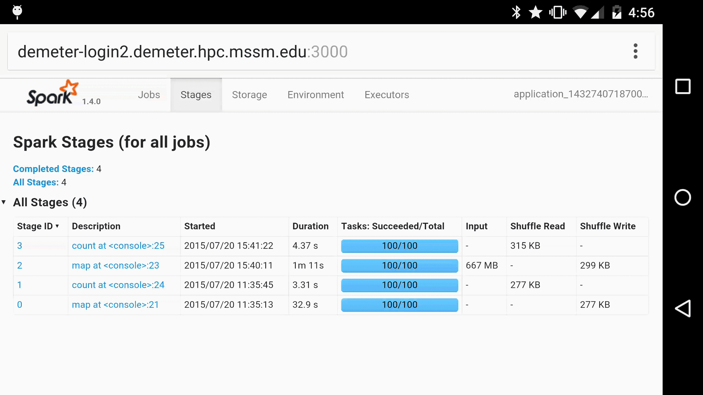703x395 pixels.
Task: Tap the Android back triangle button
Action: 683,308
